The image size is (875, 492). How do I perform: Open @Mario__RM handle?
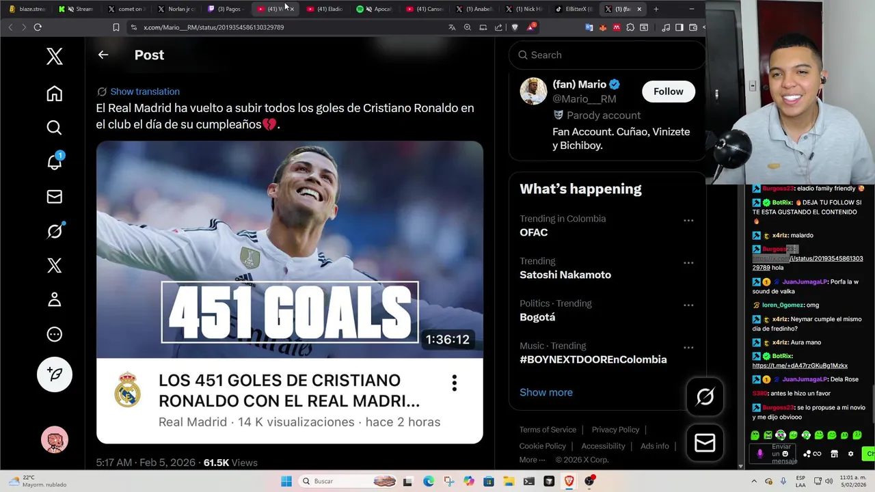tap(584, 99)
